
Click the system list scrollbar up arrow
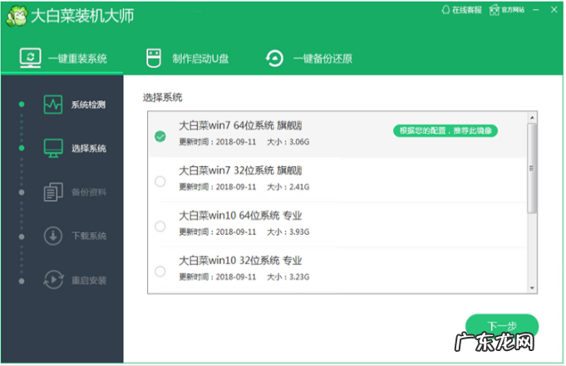coord(532,118)
